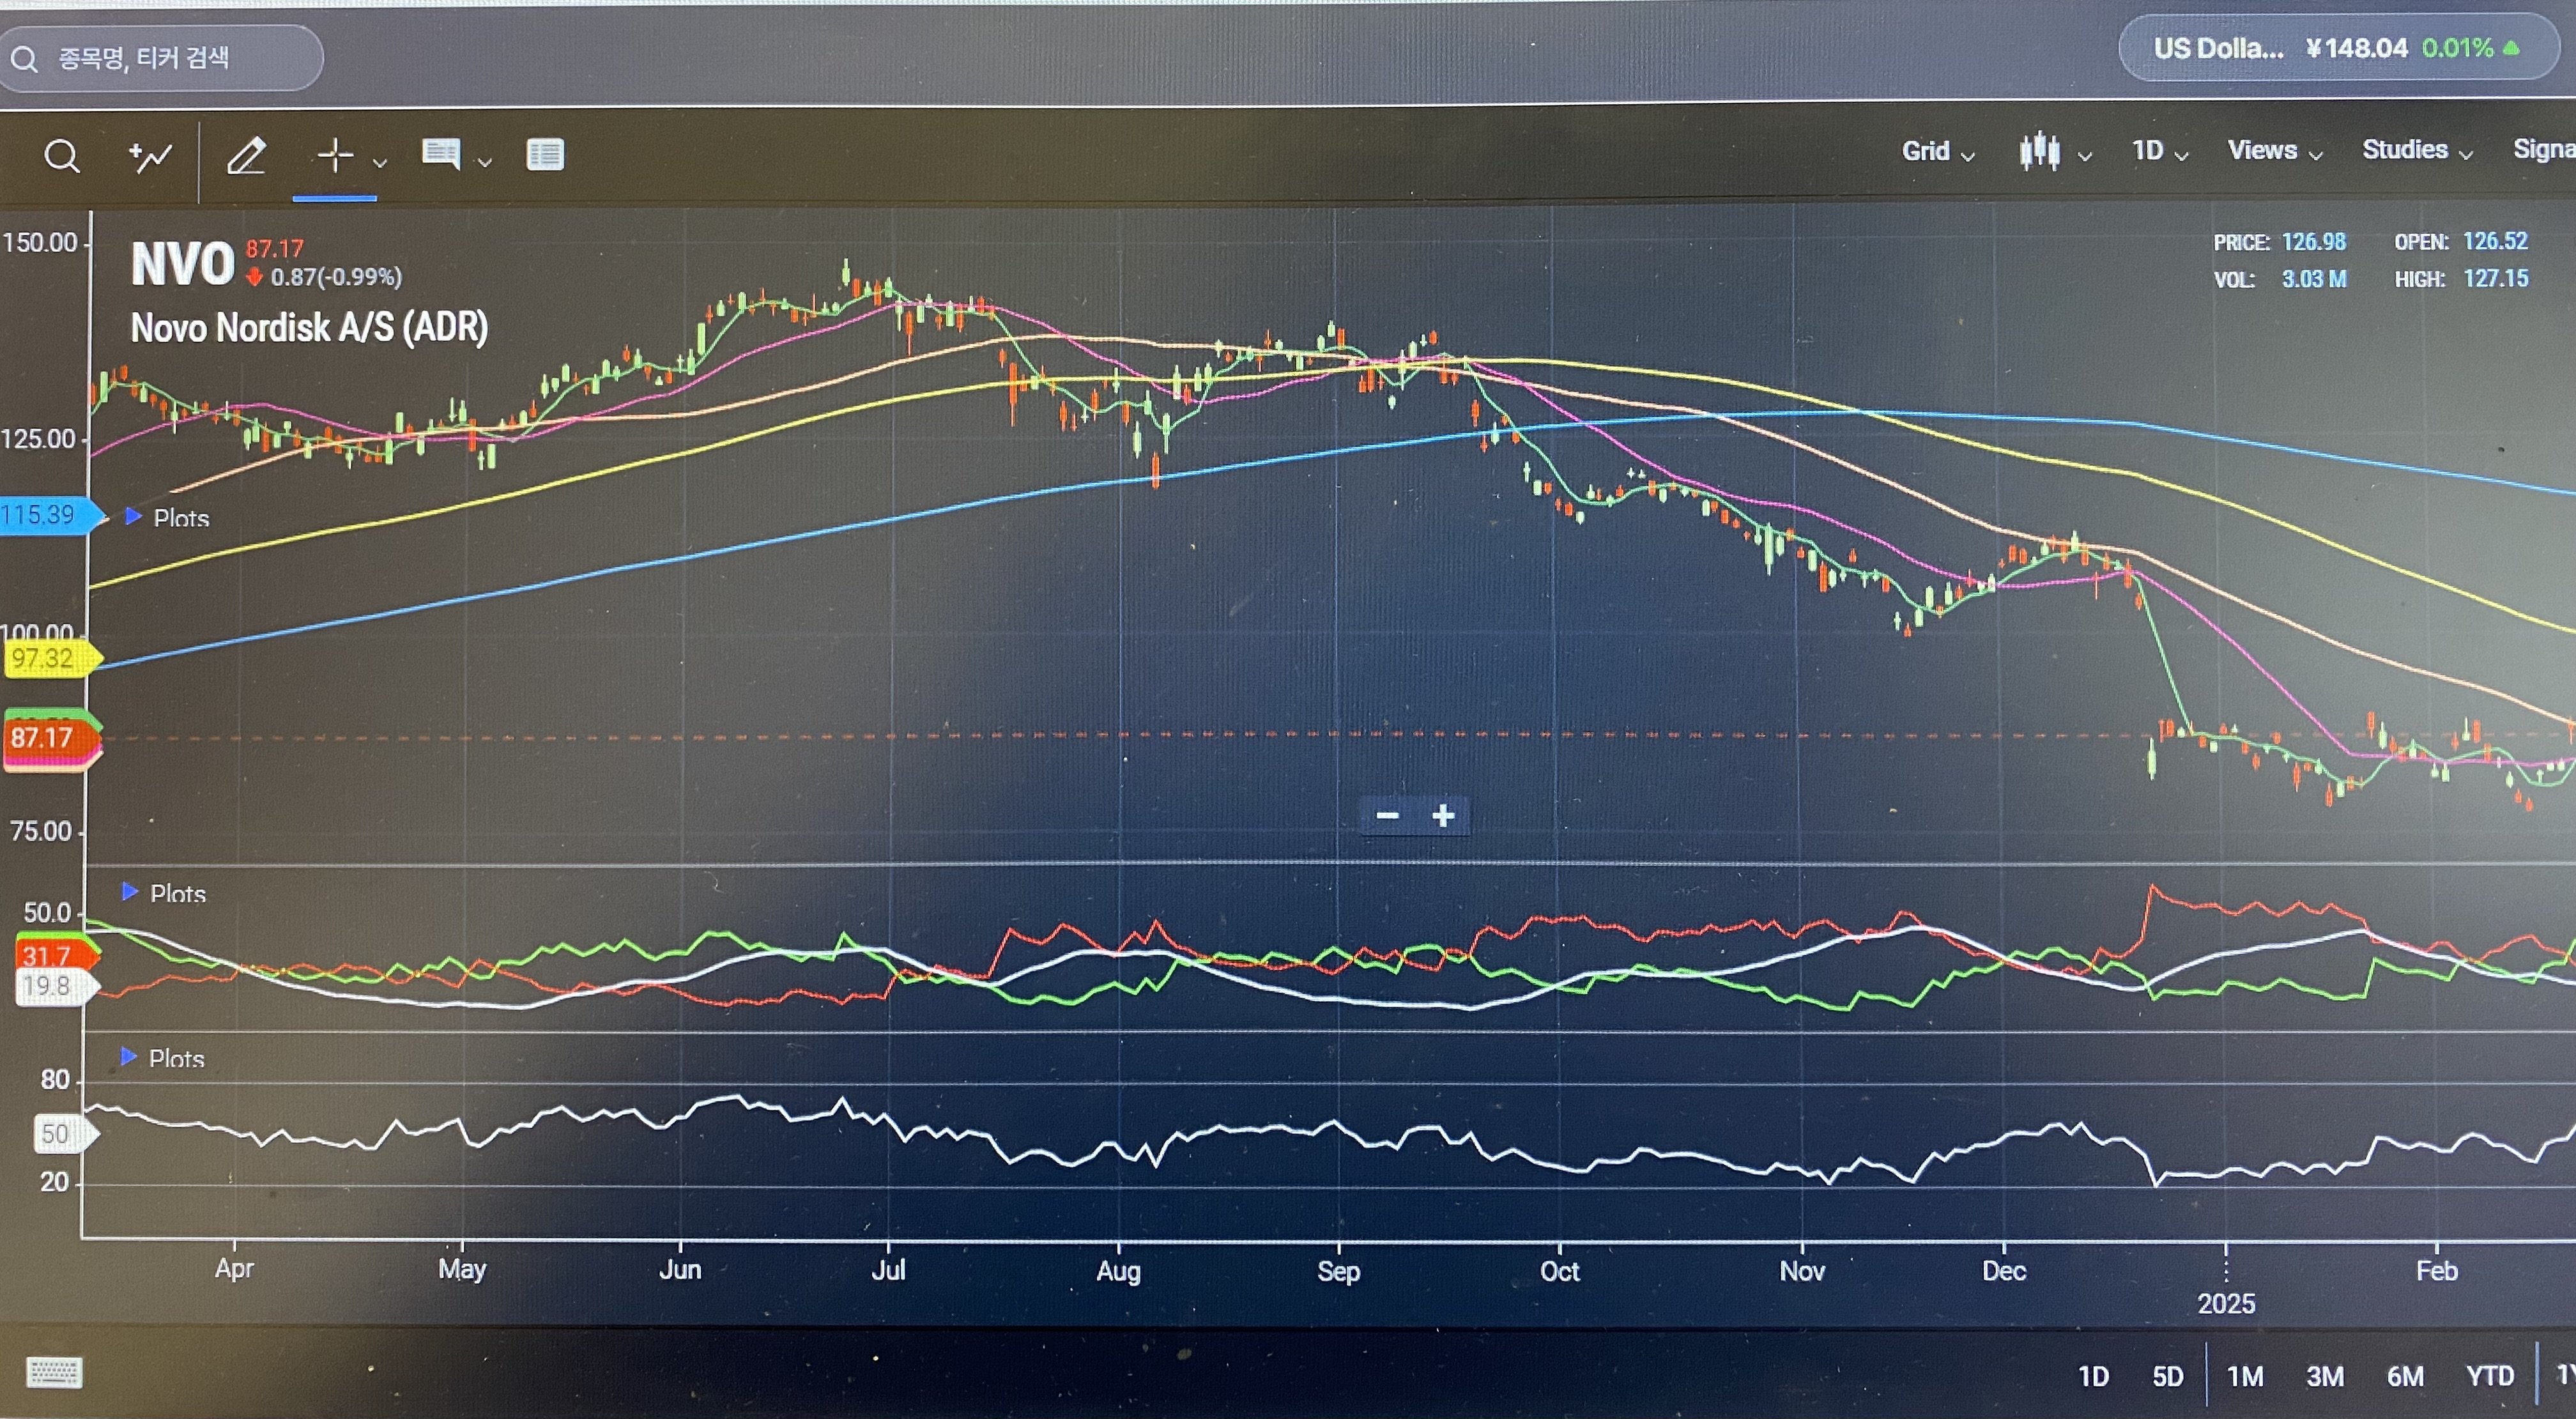Click the 0.87(-0.99%) change value

pyautogui.click(x=336, y=277)
